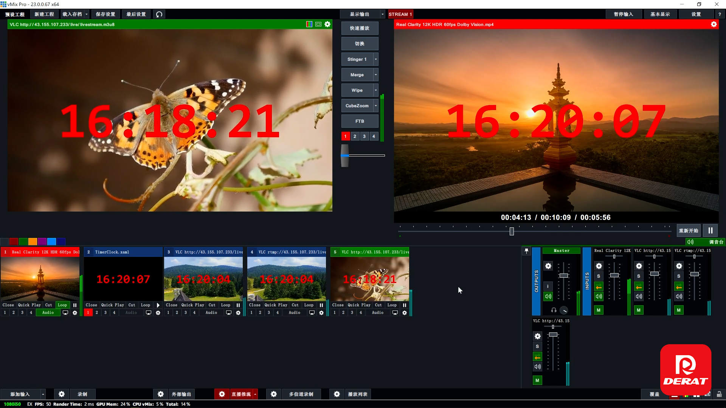Click the FTB transition button
Viewport: 726px width, 408px height.
point(360,121)
